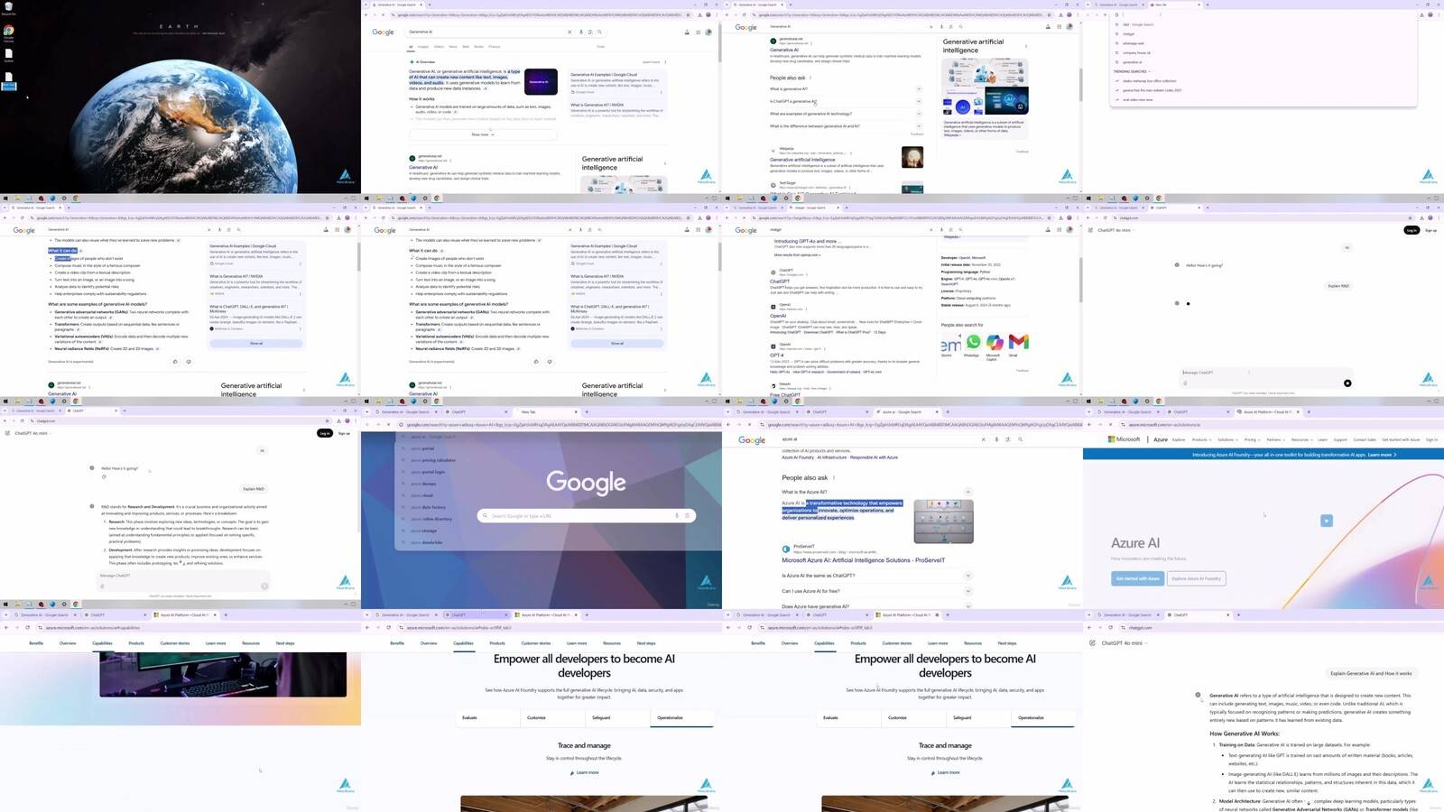Open Google Chrome shortcut on Earth desktop
Screen dimensions: 1444x812
(8, 32)
